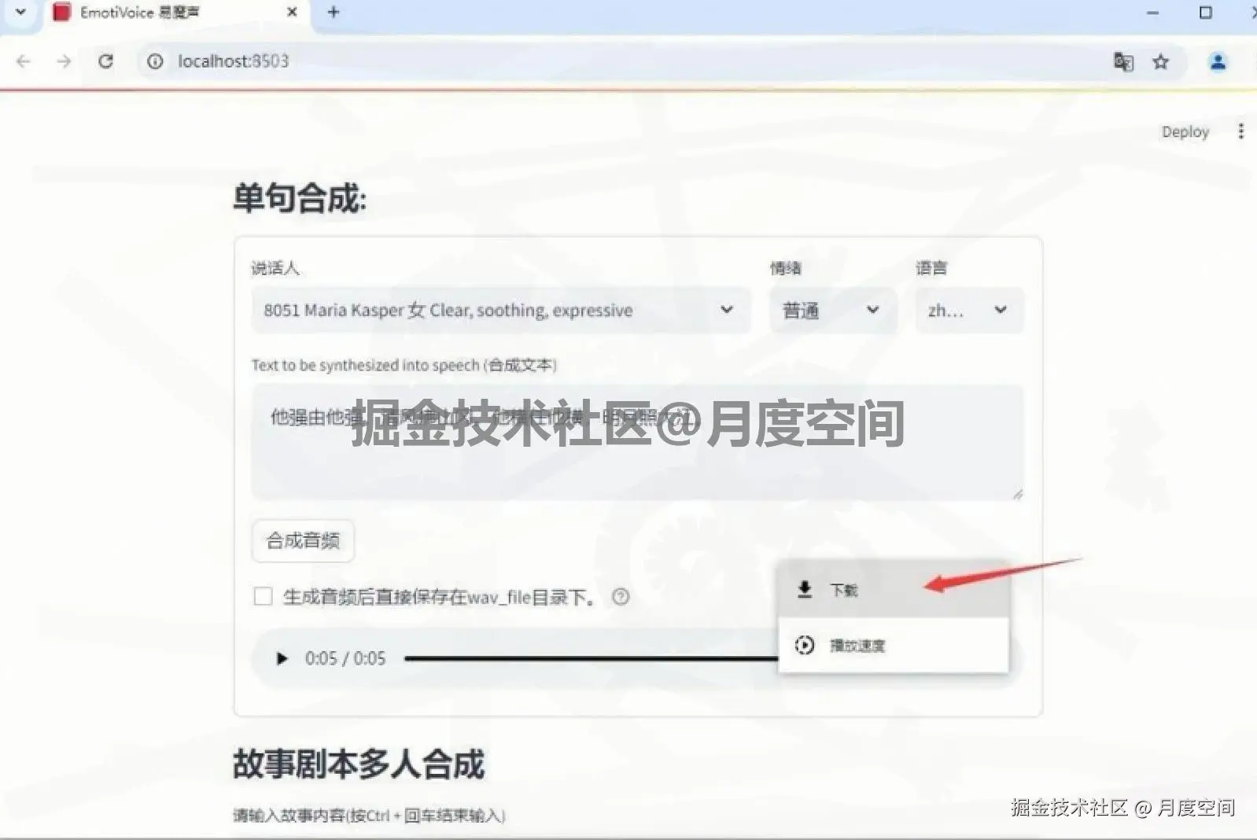Viewport: 1257px width, 840px height.
Task: Click the download arrow icon in menu
Action: [805, 589]
